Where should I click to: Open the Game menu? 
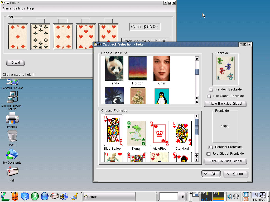click(7, 8)
